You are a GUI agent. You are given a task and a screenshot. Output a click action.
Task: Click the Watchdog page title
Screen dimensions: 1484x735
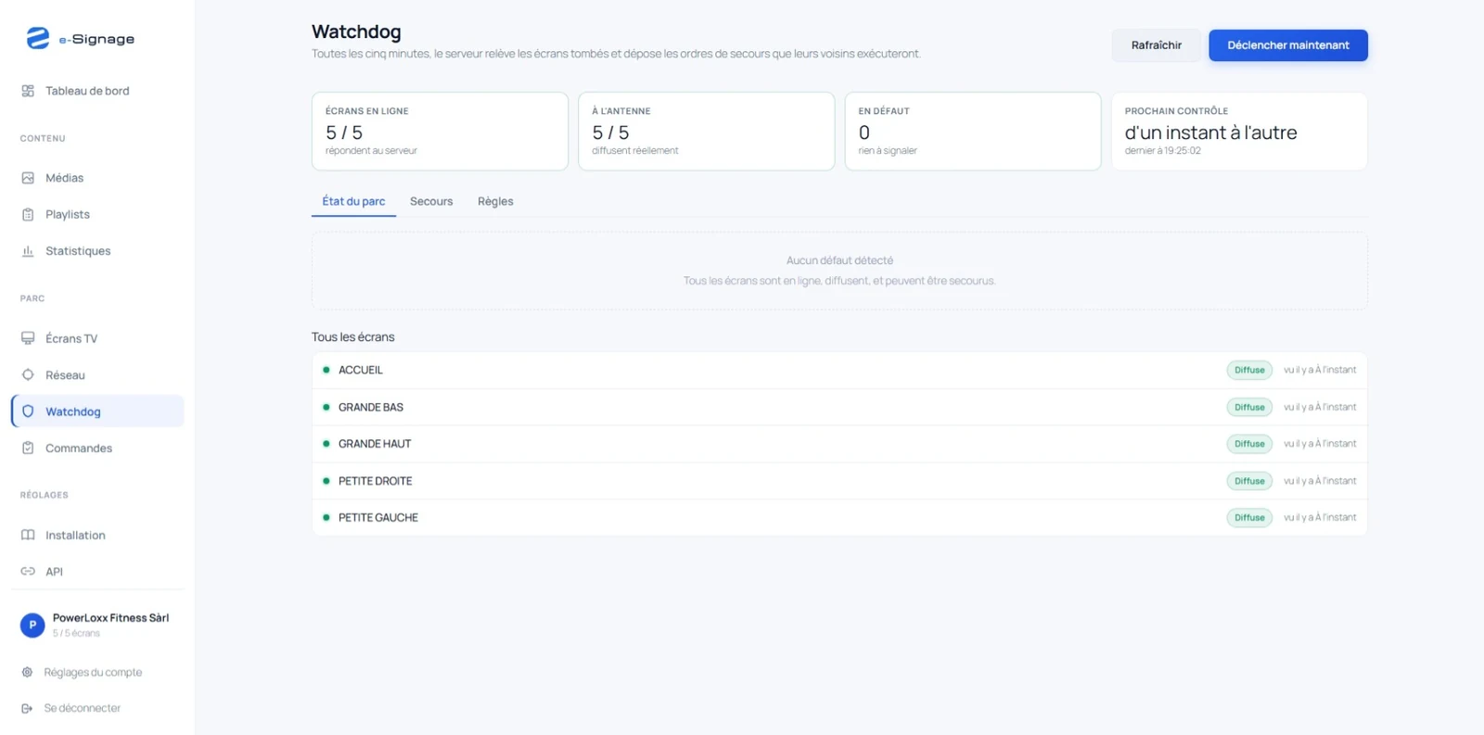(x=356, y=32)
